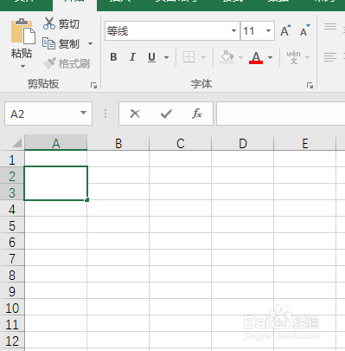Open the font size dropdown arrow
The height and width of the screenshot is (351, 345).
click(x=269, y=30)
